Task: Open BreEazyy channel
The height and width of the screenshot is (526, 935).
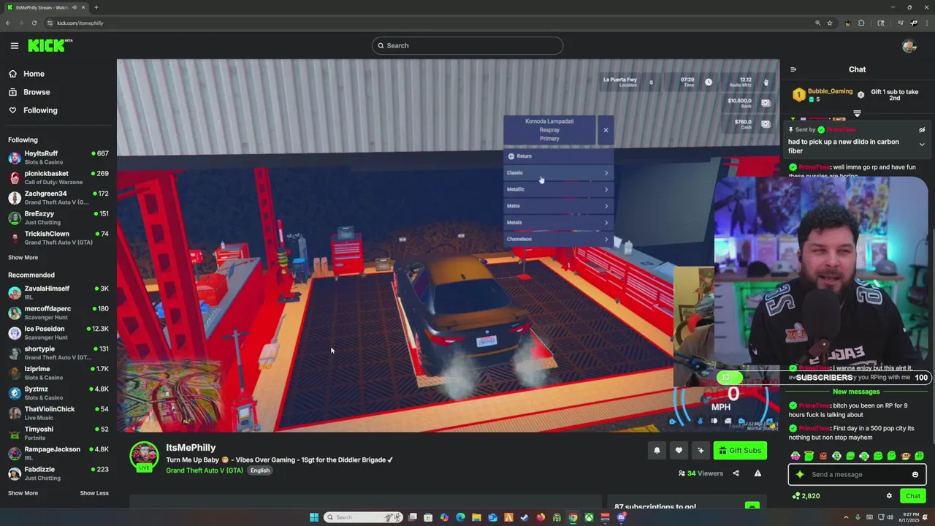Action: click(58, 217)
